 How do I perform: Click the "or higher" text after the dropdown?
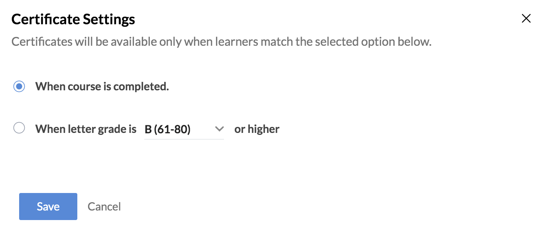[x=257, y=129]
